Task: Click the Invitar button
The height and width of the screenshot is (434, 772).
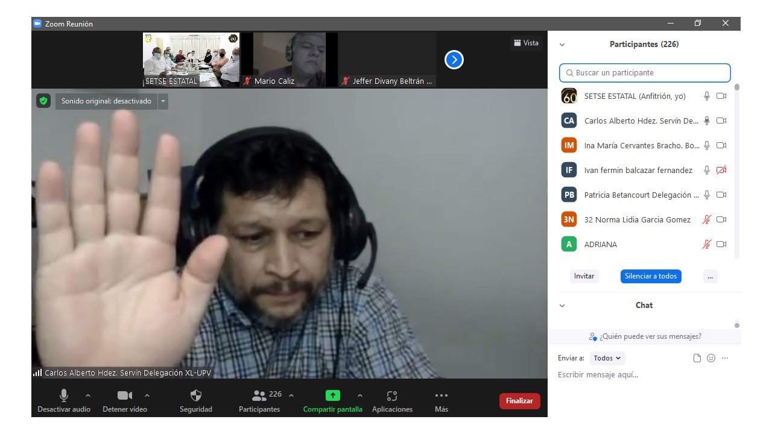Action: 584,276
